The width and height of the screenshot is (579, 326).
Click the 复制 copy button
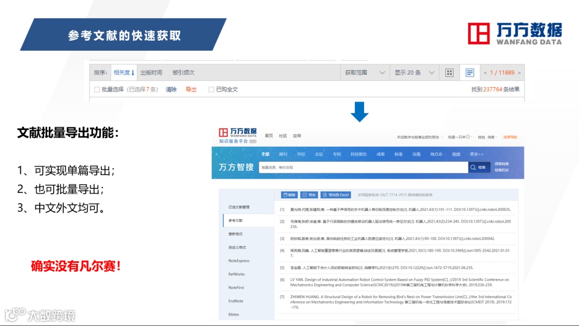pos(289,195)
